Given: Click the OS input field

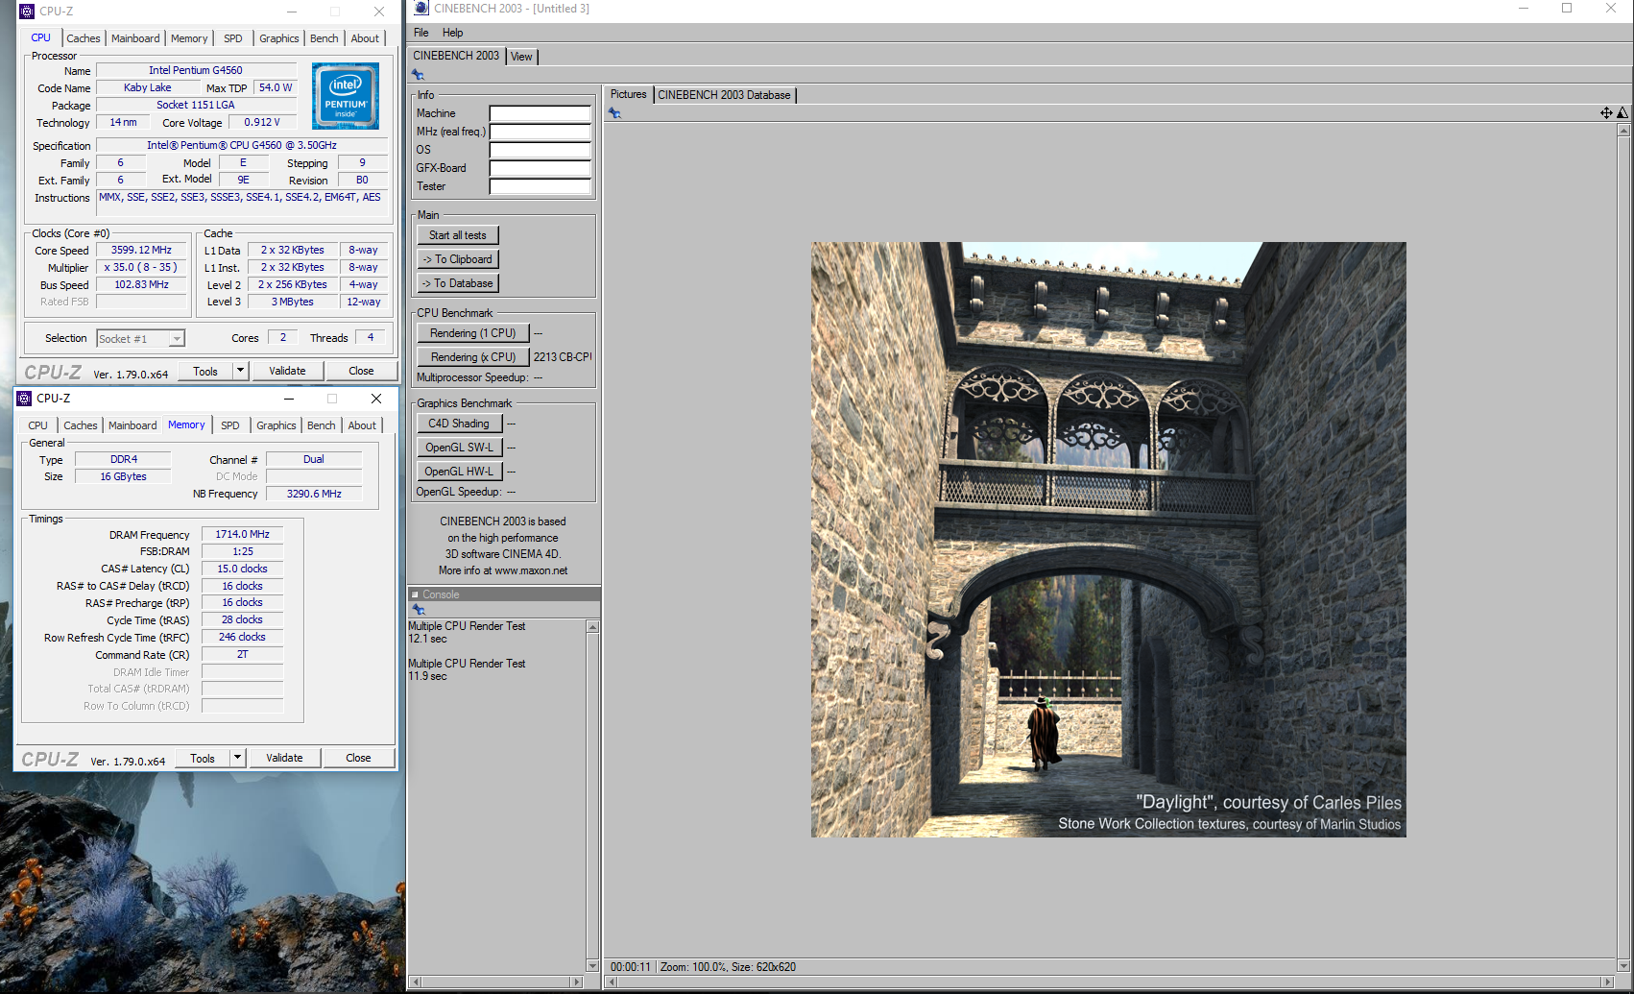Looking at the screenshot, I should (x=540, y=150).
